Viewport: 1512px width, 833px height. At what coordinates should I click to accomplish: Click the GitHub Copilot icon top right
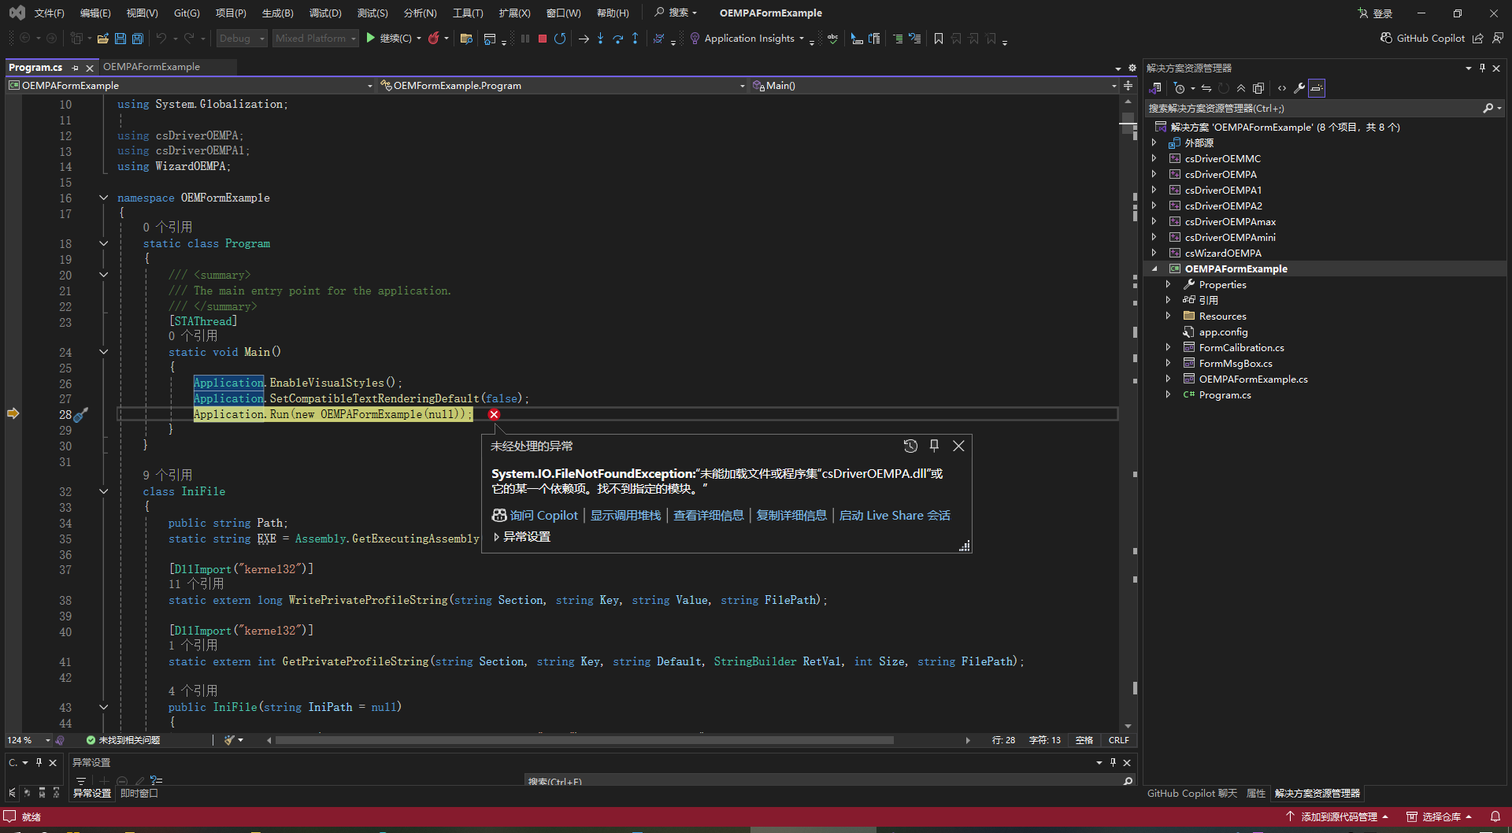[x=1387, y=38]
